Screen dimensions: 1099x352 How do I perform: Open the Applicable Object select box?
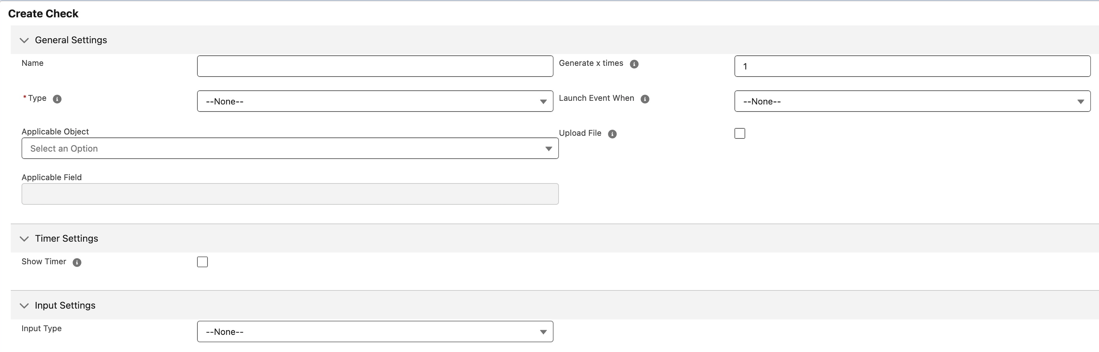click(290, 148)
